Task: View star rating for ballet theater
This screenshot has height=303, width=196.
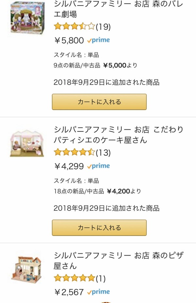Action: point(74,26)
